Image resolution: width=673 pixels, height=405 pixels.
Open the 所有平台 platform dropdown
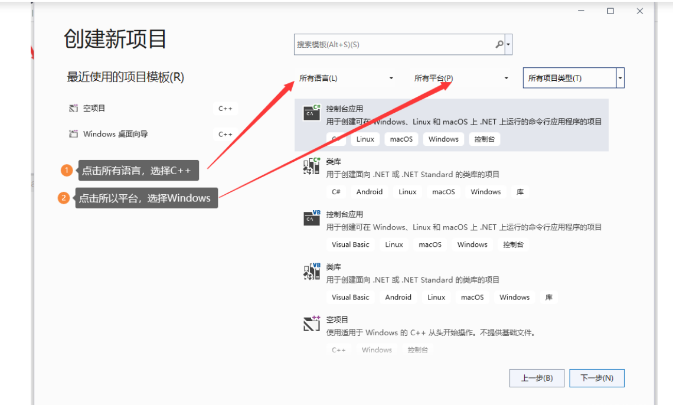461,78
